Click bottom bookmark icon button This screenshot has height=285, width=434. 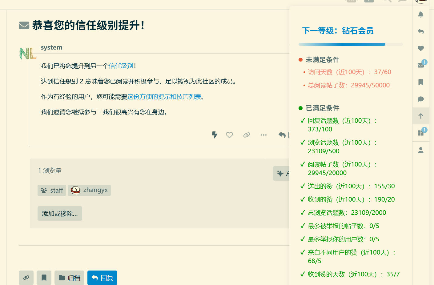(x=44, y=278)
